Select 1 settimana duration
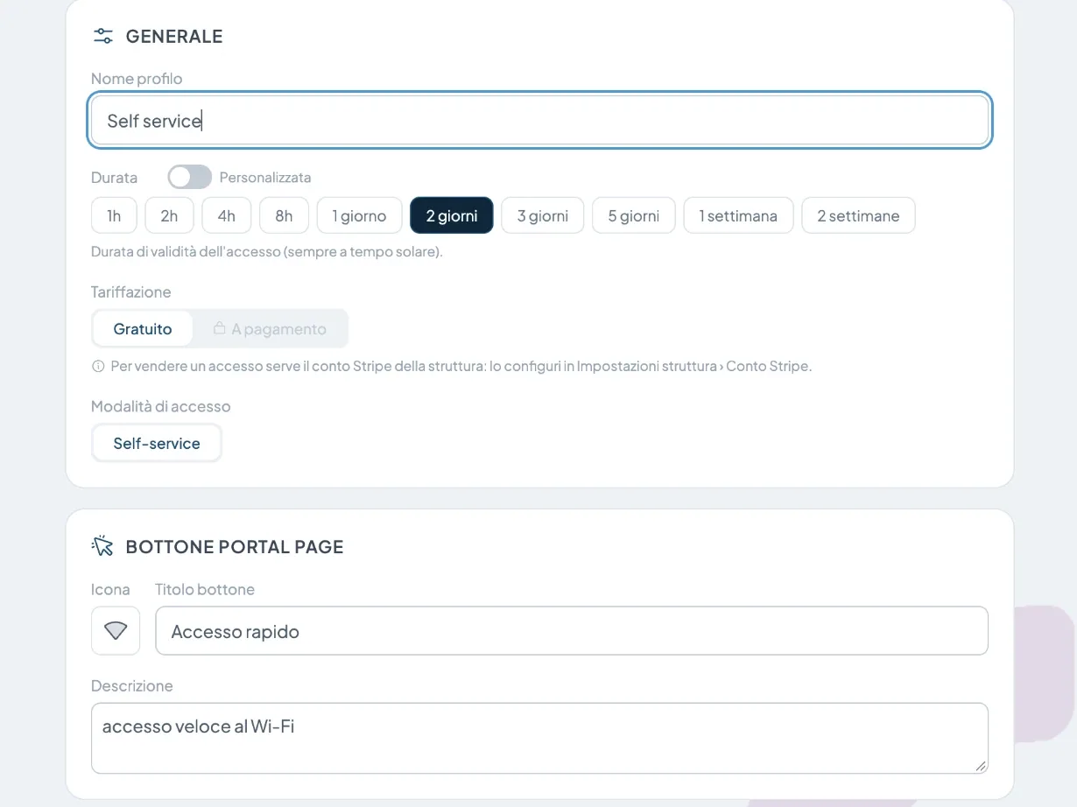The height and width of the screenshot is (807, 1077). coord(738,215)
